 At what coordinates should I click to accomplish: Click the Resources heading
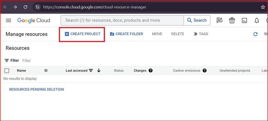pos(17,48)
